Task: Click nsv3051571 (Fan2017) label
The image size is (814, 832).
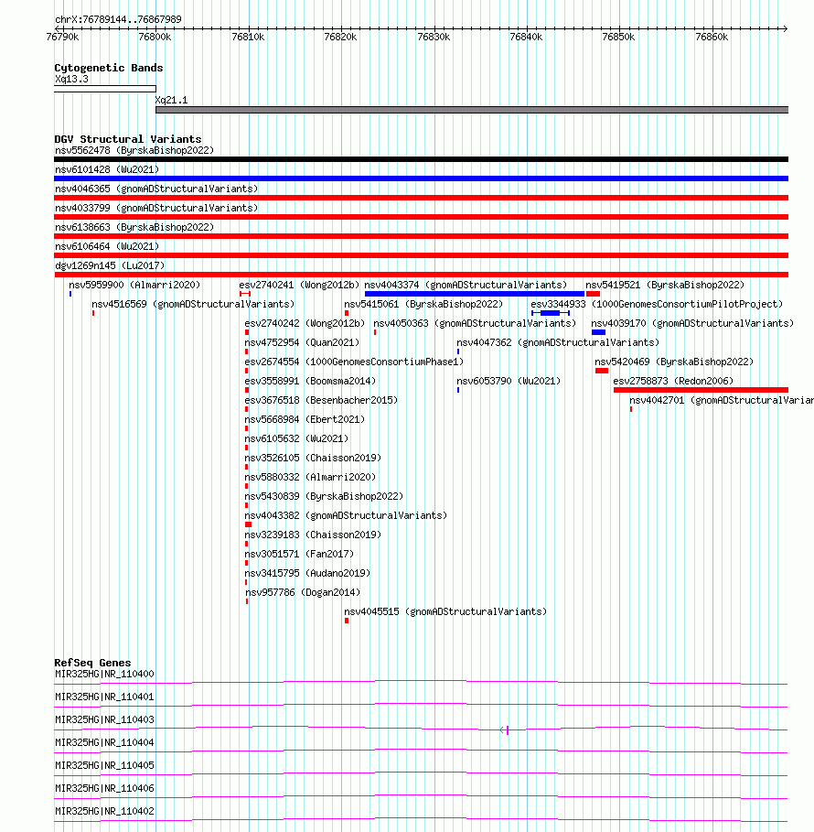Action: 299,554
